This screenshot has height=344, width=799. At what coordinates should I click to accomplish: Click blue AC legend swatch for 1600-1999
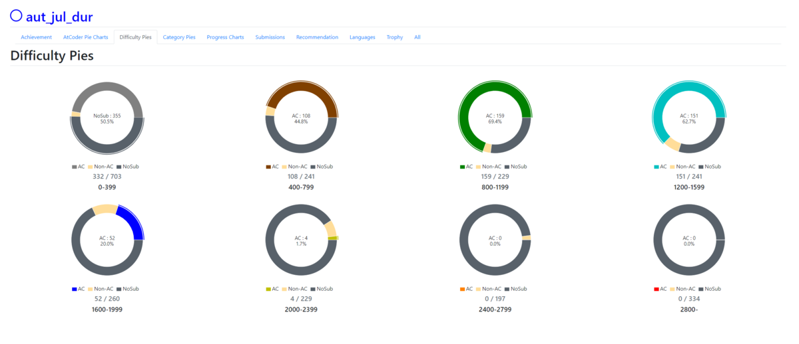pos(74,289)
